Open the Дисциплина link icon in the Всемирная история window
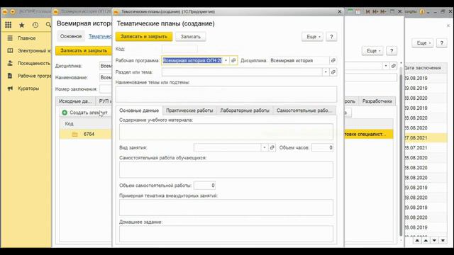454x255 pixels. click(x=393, y=66)
